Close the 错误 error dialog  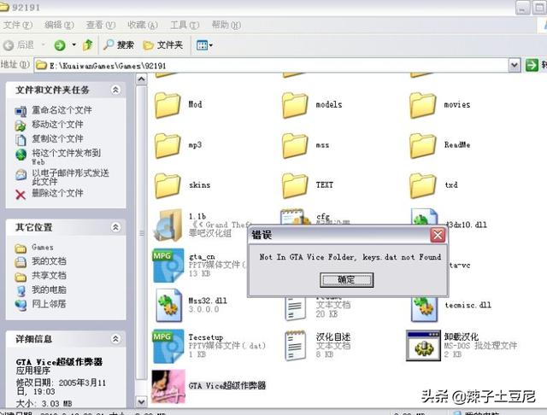click(438, 235)
